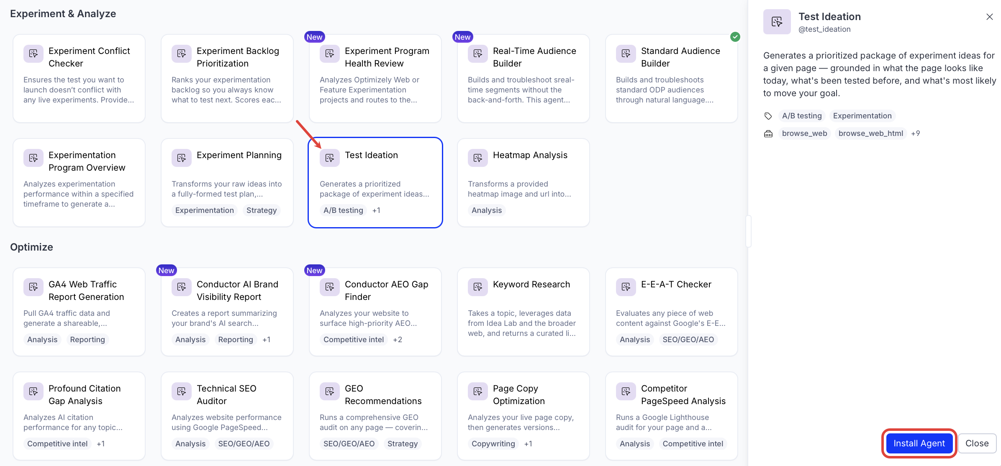Image resolution: width=1001 pixels, height=466 pixels.
Task: Open the GEO Recommendations agent card
Action: (x=375, y=416)
